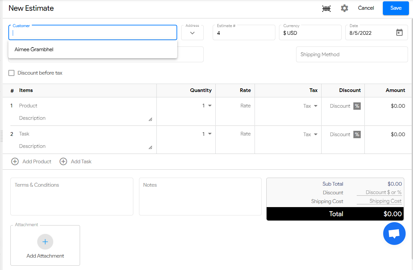Open the Currency $ USD selector
This screenshot has height=270, width=413.
coord(310,33)
